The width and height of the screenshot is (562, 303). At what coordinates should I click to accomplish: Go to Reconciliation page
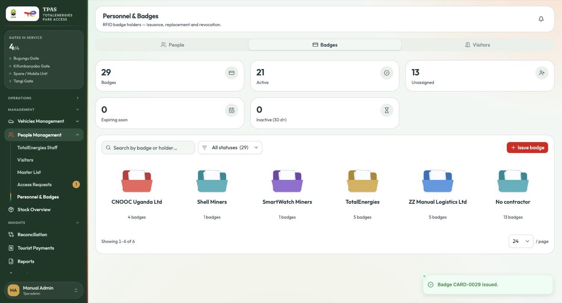coord(32,235)
